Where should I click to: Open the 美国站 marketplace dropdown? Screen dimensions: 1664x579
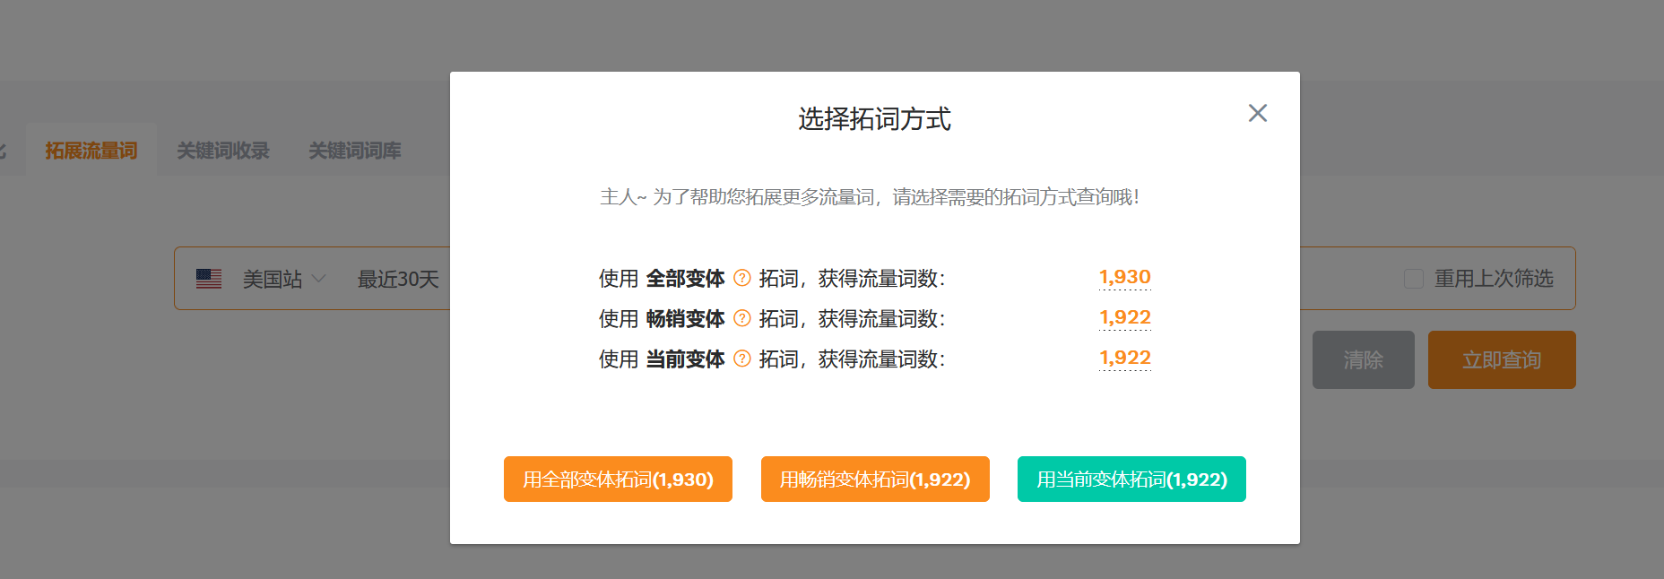(x=283, y=279)
